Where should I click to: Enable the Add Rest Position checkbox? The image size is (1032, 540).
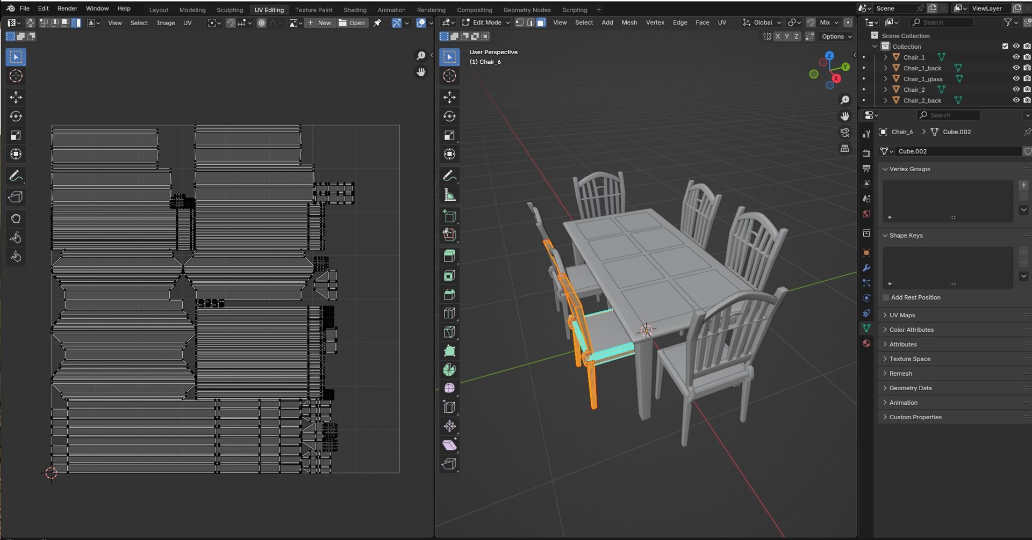(x=886, y=297)
